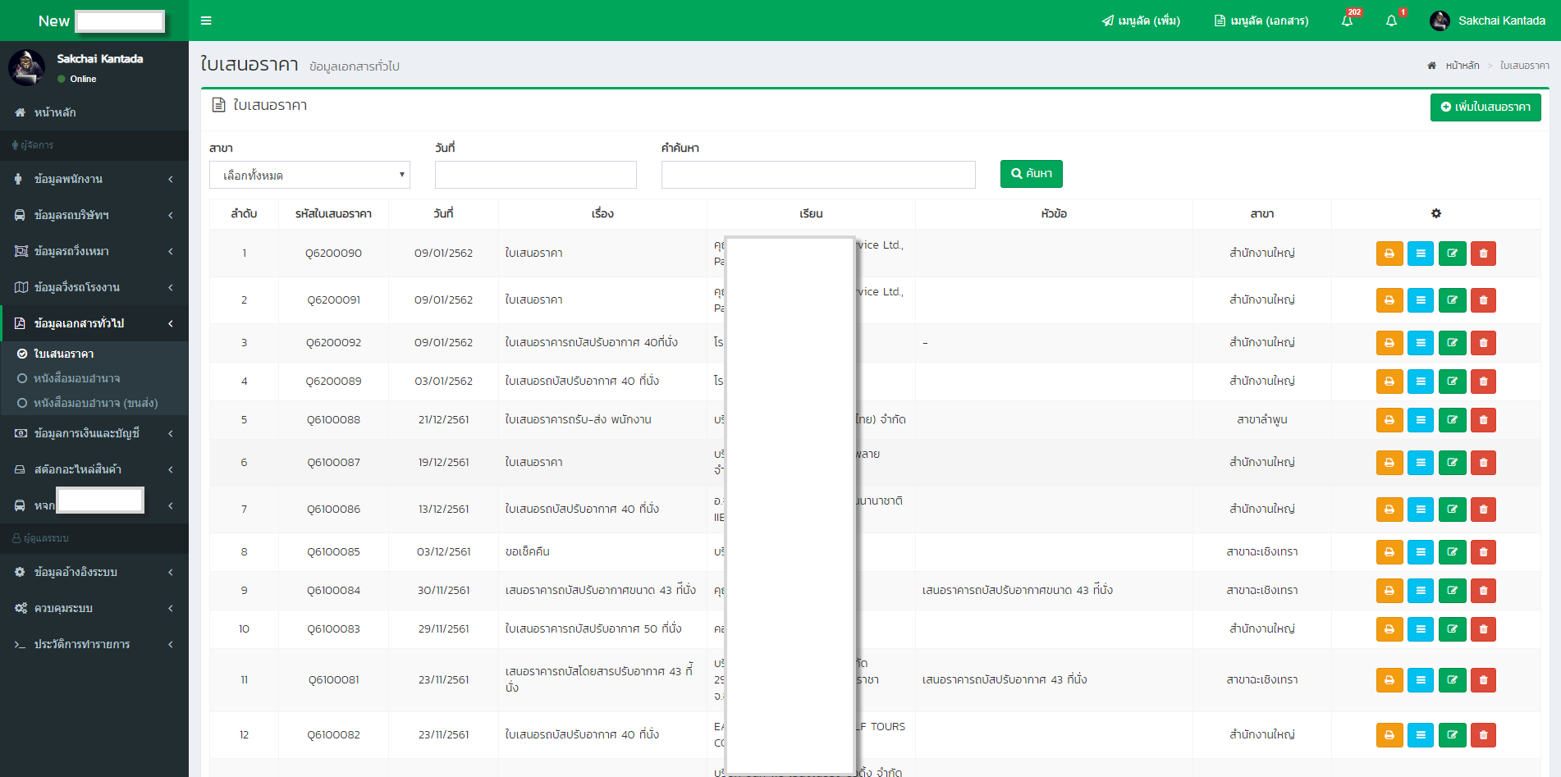Click the คำค้นหา search keyword field
The image size is (1561, 777).
point(818,175)
